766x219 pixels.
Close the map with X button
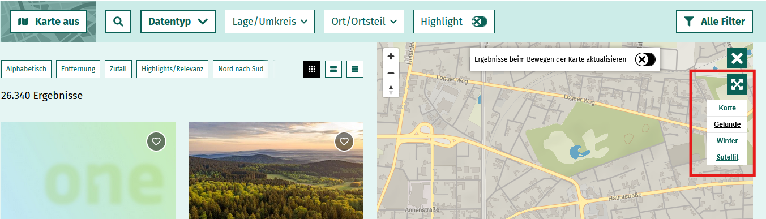[737, 58]
